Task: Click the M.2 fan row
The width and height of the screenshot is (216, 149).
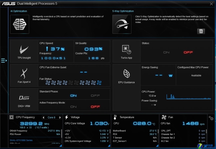Action: [183, 141]
